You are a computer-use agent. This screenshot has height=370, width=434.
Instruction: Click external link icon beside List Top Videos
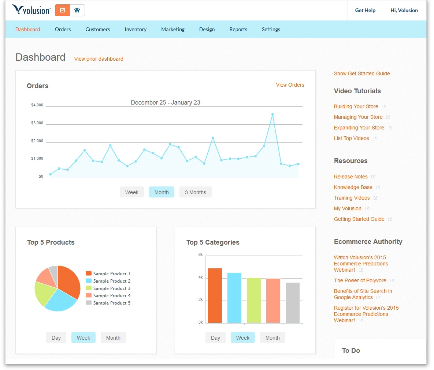coord(375,139)
